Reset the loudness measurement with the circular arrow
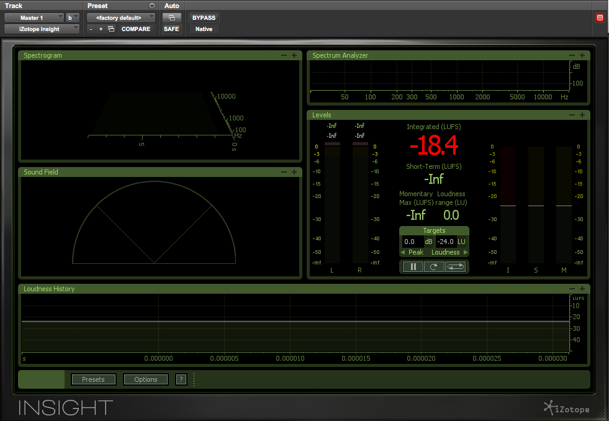The image size is (609, 421). [x=433, y=267]
